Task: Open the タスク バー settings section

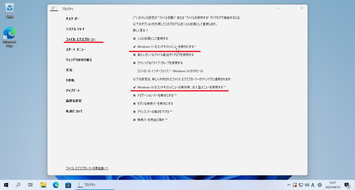Action: point(72,19)
